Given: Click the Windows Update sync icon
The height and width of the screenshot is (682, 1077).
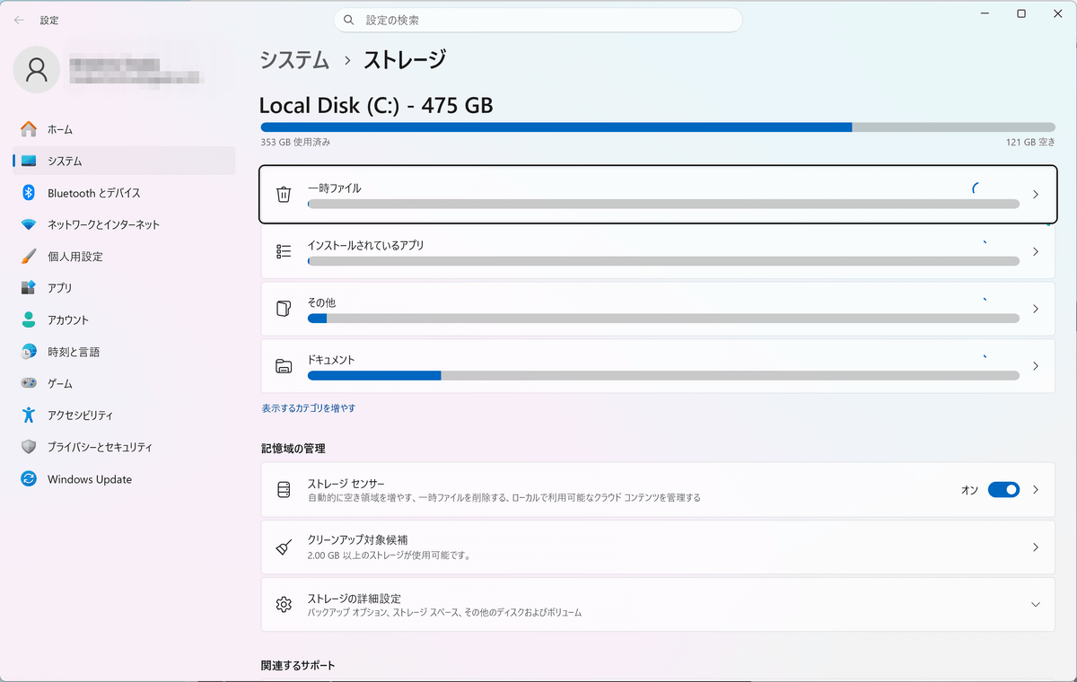Looking at the screenshot, I should click(x=29, y=479).
